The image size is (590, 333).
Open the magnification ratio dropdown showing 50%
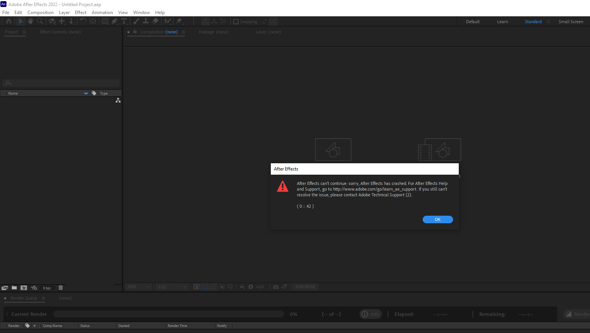138,287
